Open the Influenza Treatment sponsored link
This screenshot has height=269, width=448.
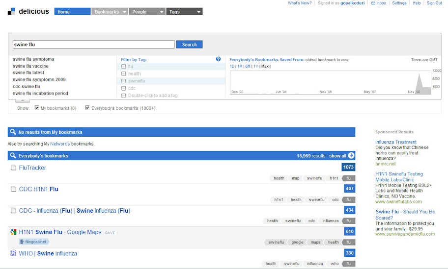[x=396, y=142]
